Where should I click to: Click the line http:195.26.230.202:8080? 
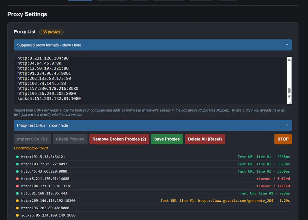pos(47,94)
